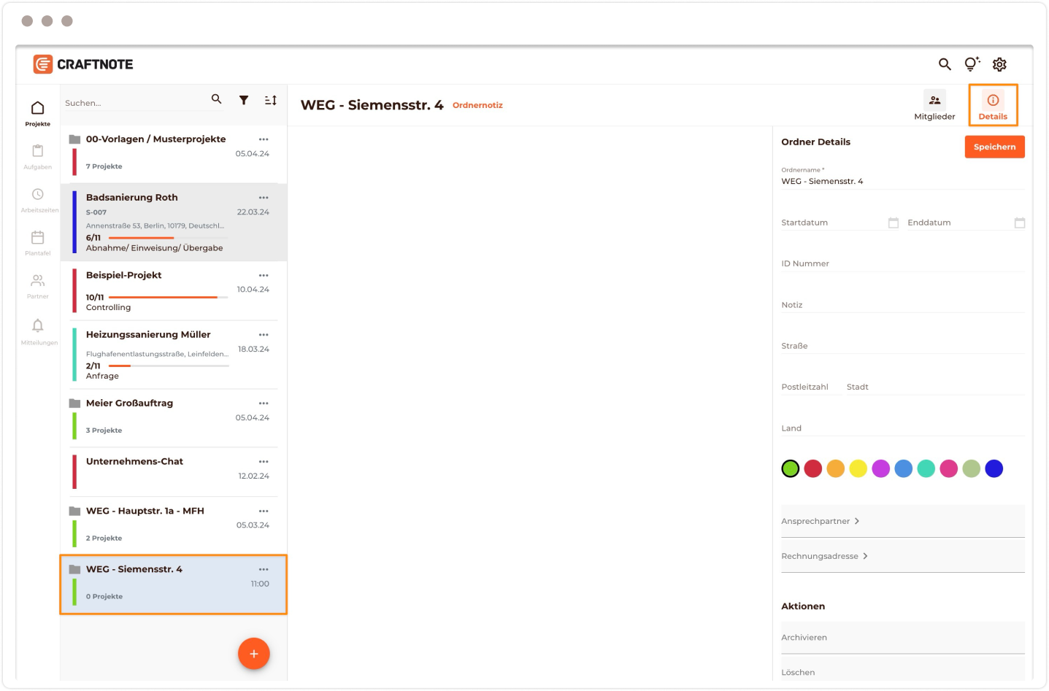Image resolution: width=1049 pixels, height=691 pixels.
Task: Open options menu for Badsanierung Roth
Action: [x=264, y=198]
